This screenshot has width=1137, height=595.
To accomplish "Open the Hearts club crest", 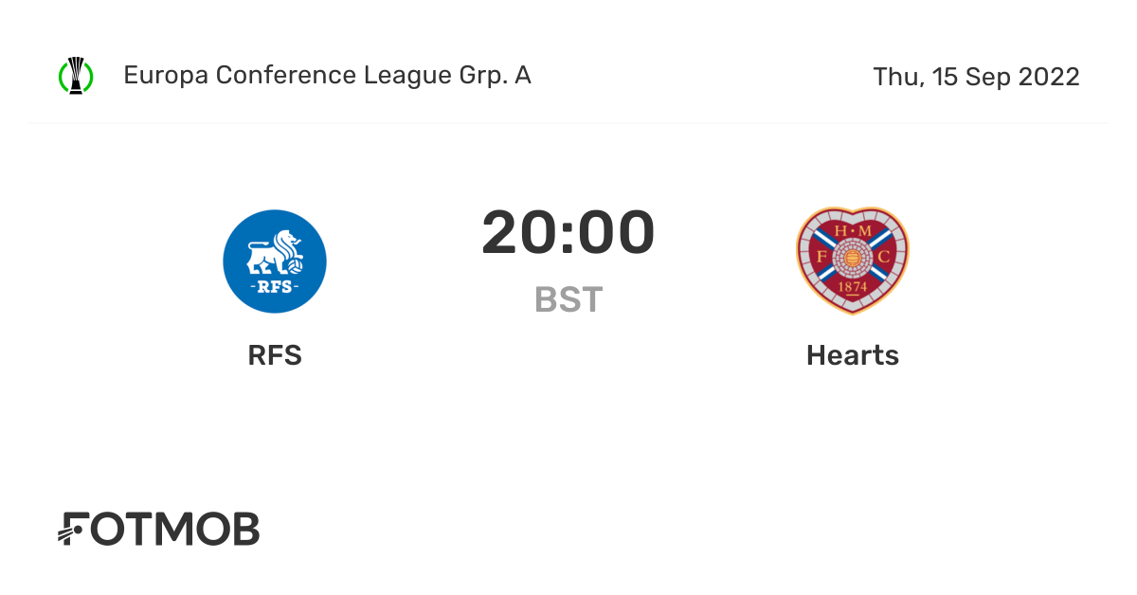I will [x=852, y=261].
